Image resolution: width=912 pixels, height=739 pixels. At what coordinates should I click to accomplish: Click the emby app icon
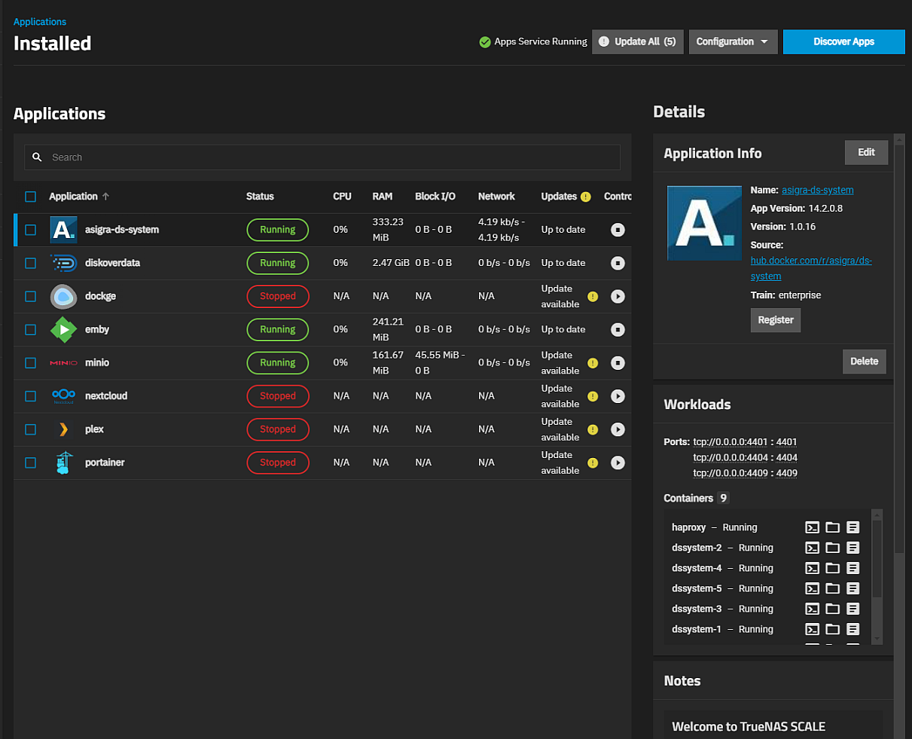click(x=64, y=329)
